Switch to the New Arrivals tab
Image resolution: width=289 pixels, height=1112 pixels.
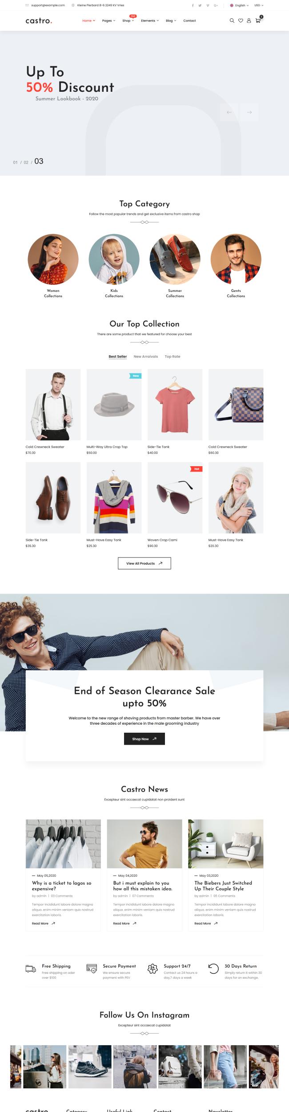pos(146,357)
